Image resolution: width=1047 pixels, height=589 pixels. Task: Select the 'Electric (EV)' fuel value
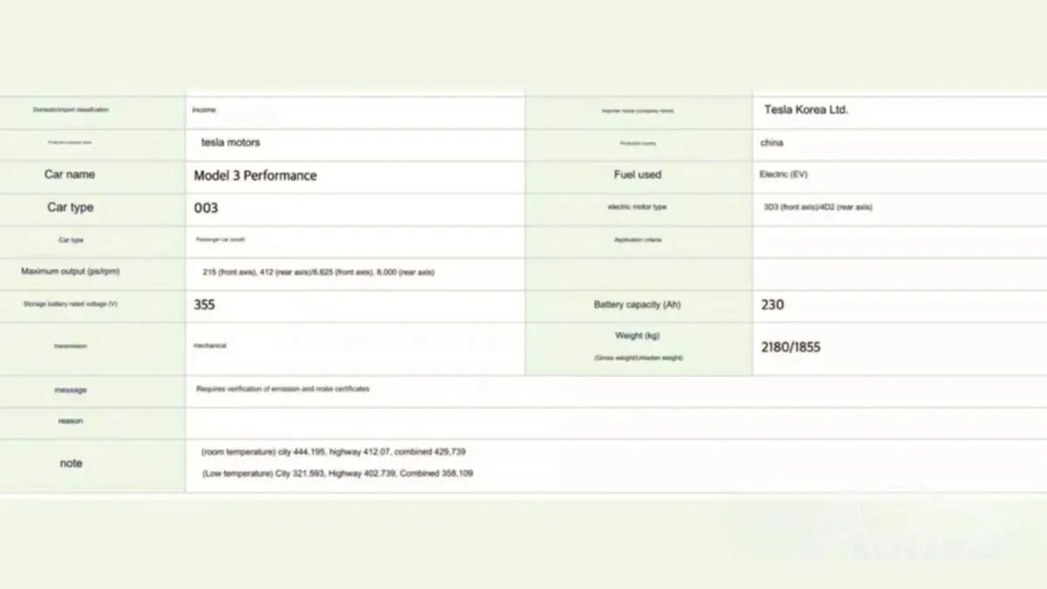tap(784, 175)
